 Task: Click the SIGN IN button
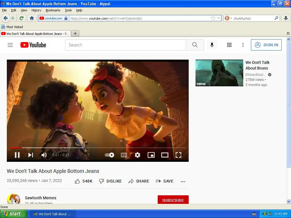coord(266,45)
